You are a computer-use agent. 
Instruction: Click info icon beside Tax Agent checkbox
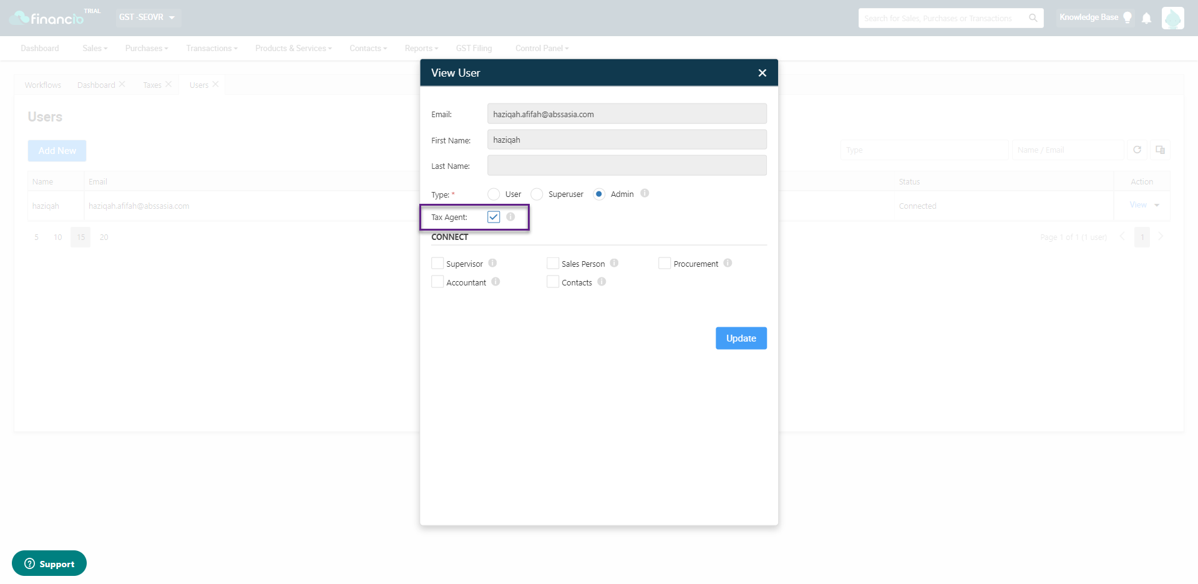510,217
